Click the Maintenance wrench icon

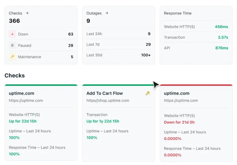(x=12, y=57)
